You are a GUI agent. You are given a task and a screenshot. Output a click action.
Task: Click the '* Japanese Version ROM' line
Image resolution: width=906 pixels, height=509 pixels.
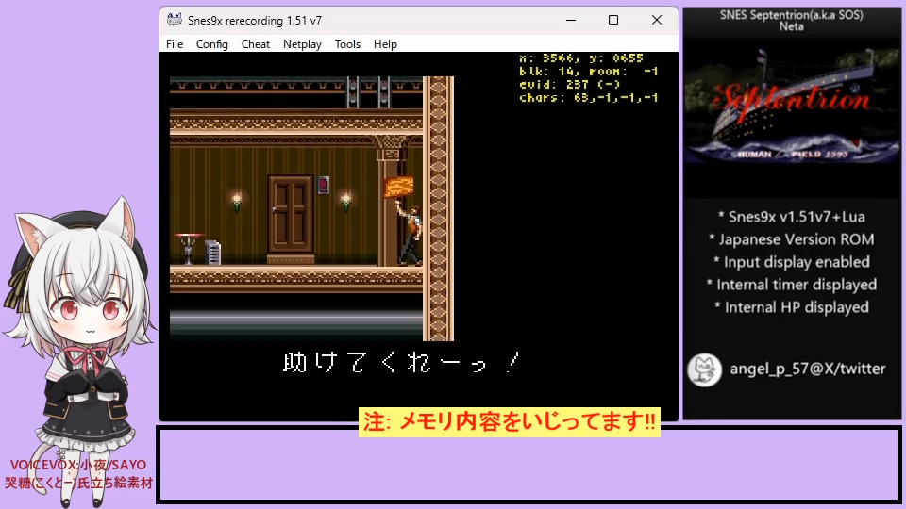pos(792,239)
